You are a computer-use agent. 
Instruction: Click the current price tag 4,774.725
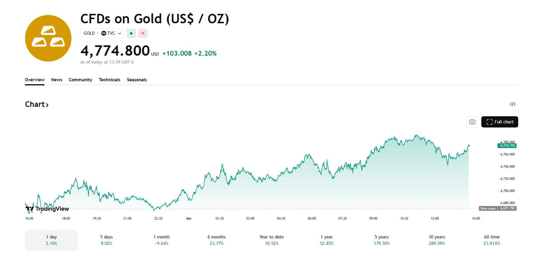tap(507, 145)
